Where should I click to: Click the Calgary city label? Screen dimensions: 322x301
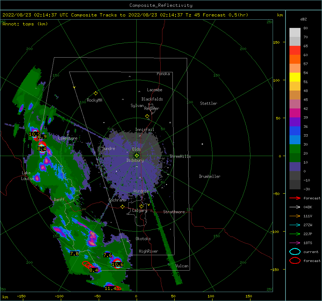tap(140, 210)
